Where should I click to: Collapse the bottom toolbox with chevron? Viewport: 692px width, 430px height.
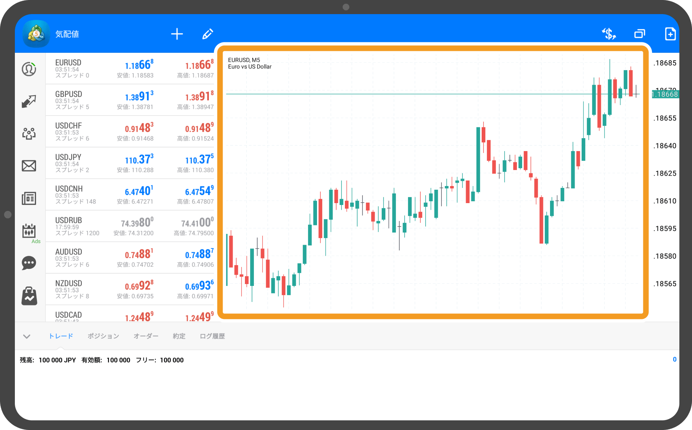click(x=26, y=336)
